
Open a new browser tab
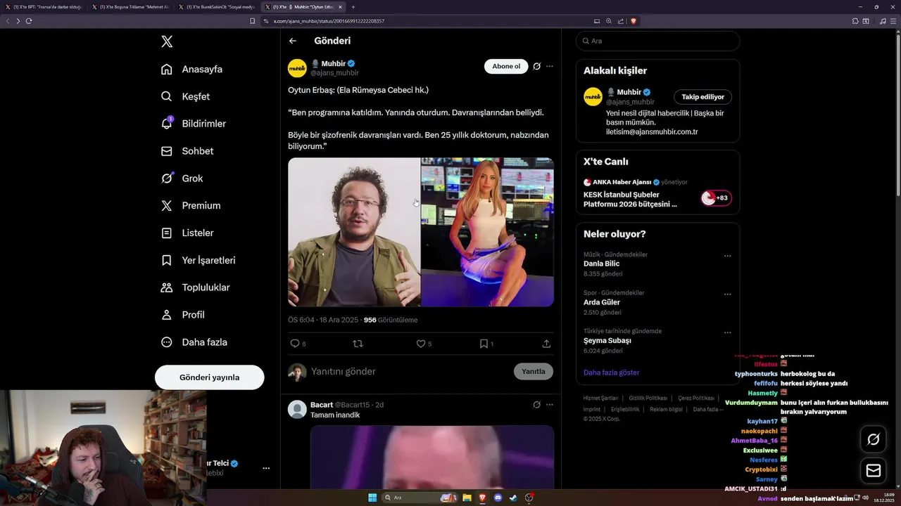point(353,7)
